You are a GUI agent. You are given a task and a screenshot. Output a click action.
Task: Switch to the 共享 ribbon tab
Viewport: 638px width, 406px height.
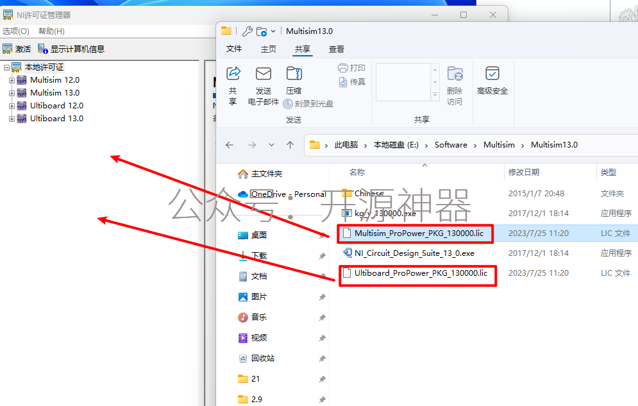point(302,49)
